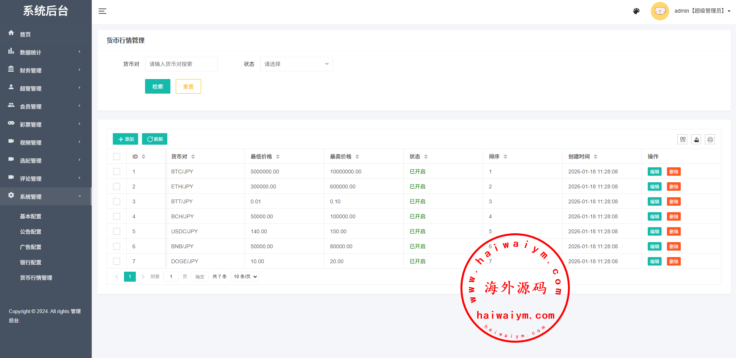Viewport: 736px width, 358px height.
Task: Click the home icon beside 首页
Action: click(11, 33)
